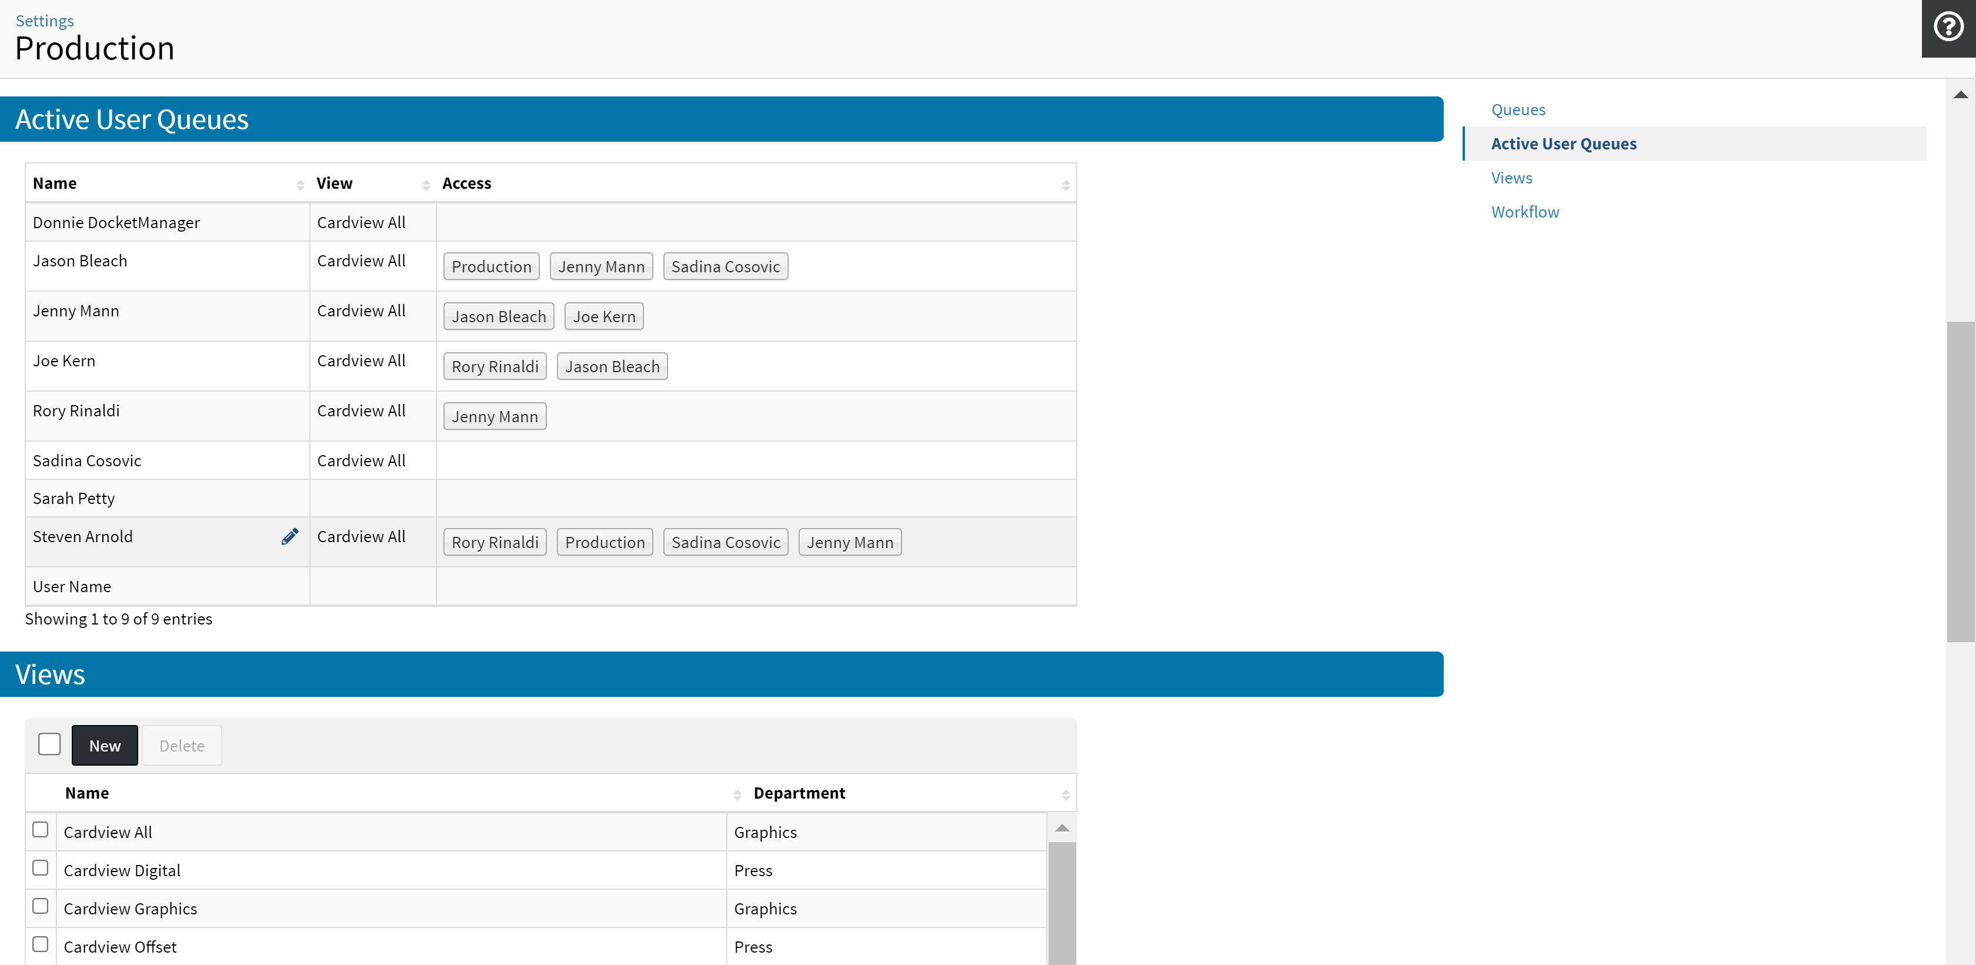Check the Cardview All checkbox
The width and height of the screenshot is (1976, 965).
[x=41, y=830]
